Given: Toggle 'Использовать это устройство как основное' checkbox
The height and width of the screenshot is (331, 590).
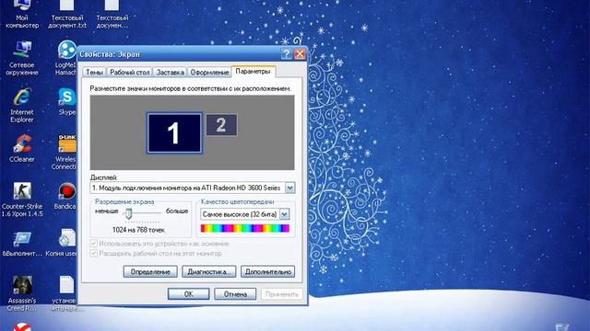Looking at the screenshot, I should pos(94,244).
